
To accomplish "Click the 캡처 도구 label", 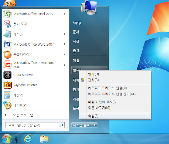I will pyautogui.click(x=20, y=24).
